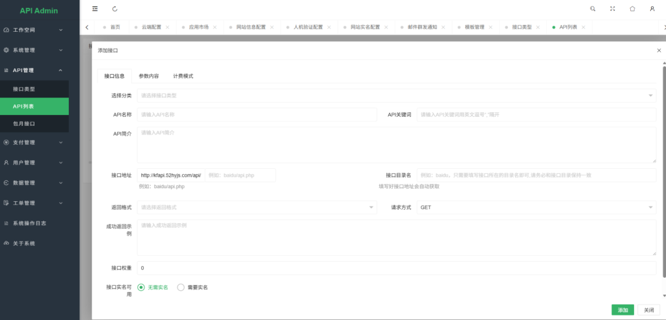Image resolution: width=666 pixels, height=320 pixels.
Task: Click the API Admin logo title
Action: coord(38,10)
